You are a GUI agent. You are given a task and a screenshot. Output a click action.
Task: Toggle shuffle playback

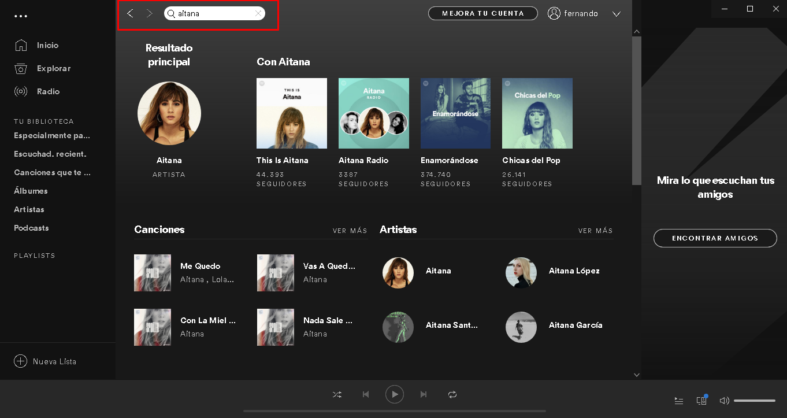click(337, 394)
